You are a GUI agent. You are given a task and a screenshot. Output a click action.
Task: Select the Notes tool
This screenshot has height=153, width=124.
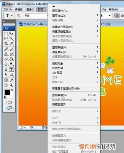click(6, 80)
